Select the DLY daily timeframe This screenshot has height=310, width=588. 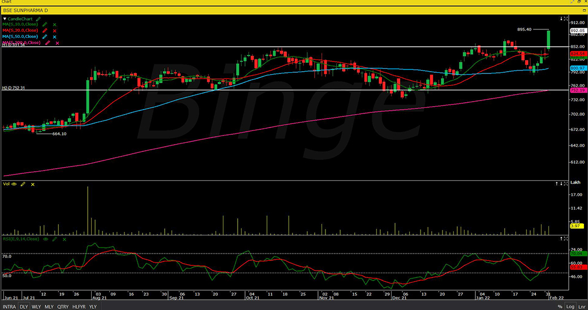pos(24,307)
